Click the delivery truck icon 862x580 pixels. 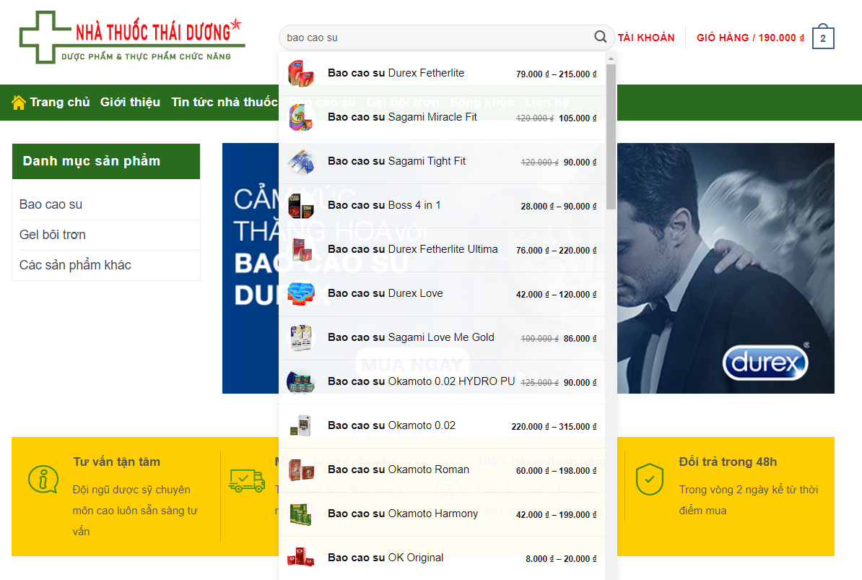pyautogui.click(x=247, y=480)
